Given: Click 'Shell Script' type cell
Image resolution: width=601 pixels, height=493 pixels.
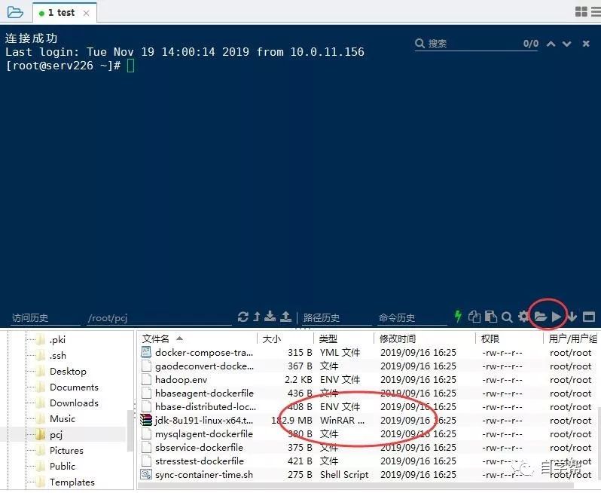Looking at the screenshot, I should [344, 475].
